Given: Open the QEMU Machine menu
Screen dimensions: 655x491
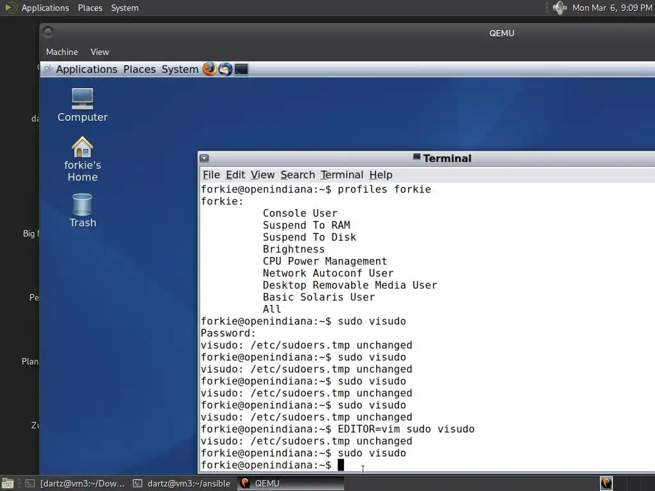Looking at the screenshot, I should pyautogui.click(x=62, y=52).
